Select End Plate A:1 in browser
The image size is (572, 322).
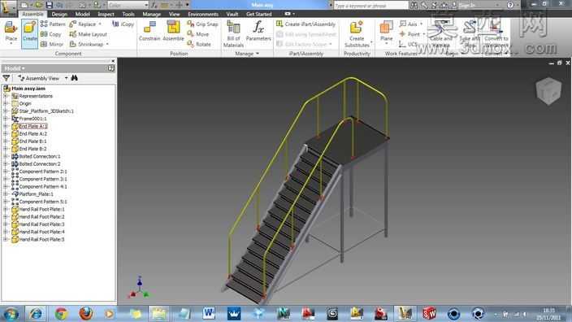[32, 126]
